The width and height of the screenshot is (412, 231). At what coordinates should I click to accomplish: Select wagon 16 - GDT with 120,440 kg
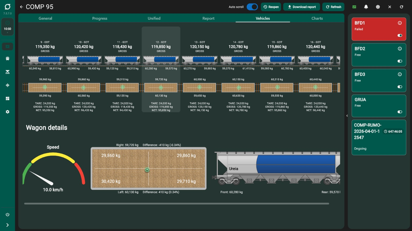tap(316, 69)
